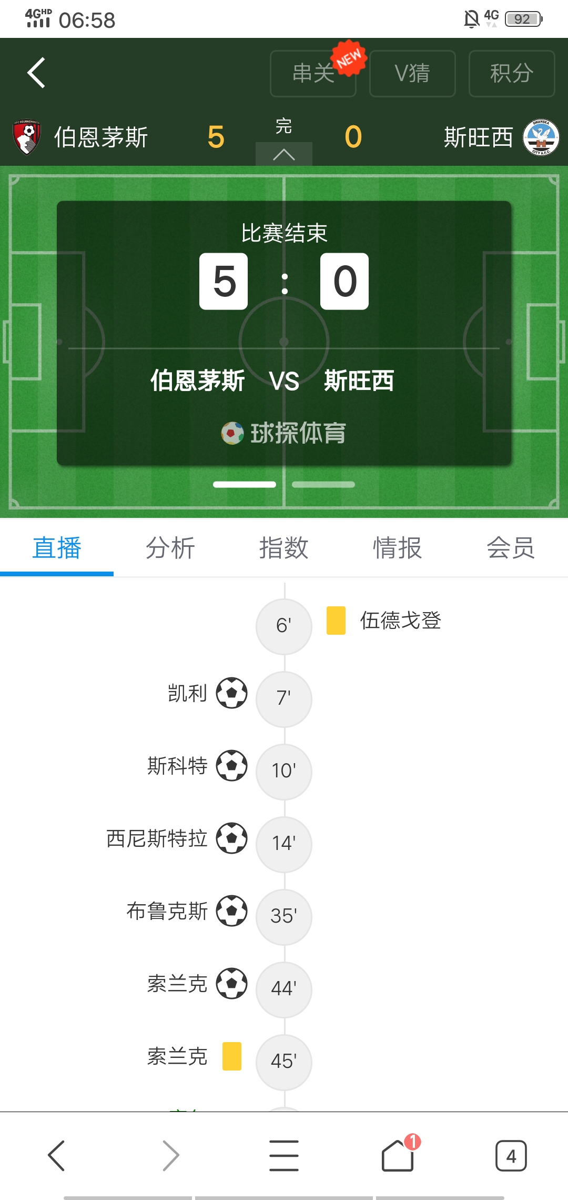Tap the goal ball icon beside 斯科特

[x=231, y=765]
